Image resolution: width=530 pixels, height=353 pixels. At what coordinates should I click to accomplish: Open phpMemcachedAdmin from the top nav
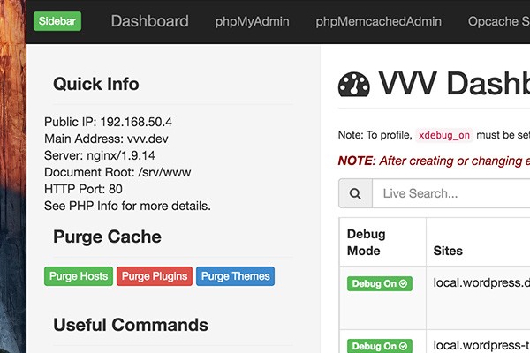pyautogui.click(x=378, y=21)
